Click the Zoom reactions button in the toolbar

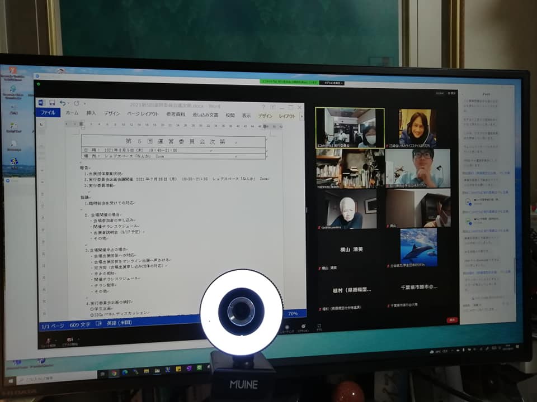pyautogui.click(x=303, y=328)
